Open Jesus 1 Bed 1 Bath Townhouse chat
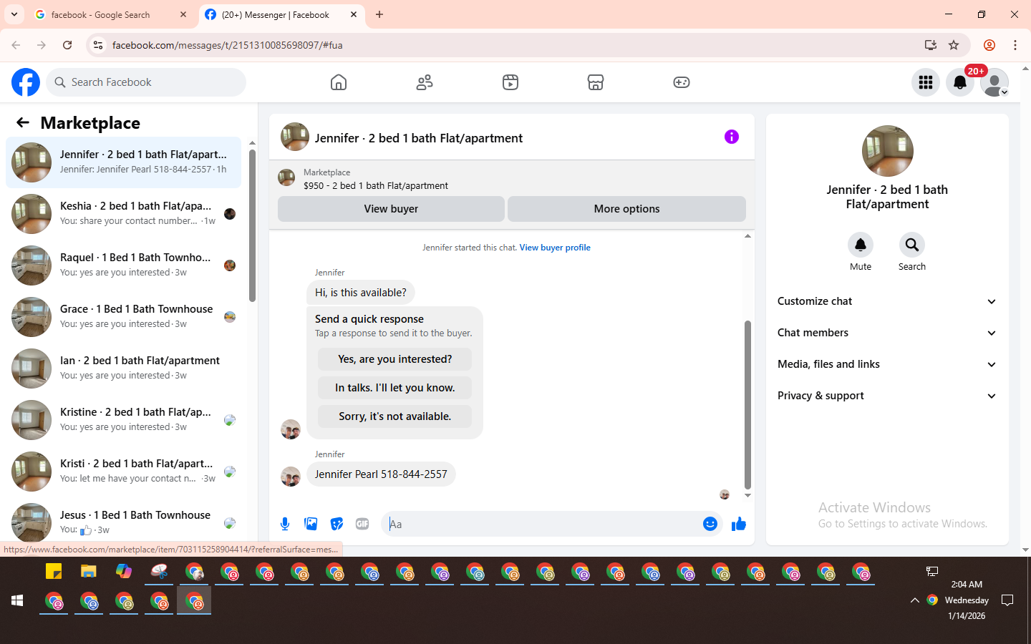Viewport: 1031px width, 644px height. tap(123, 522)
